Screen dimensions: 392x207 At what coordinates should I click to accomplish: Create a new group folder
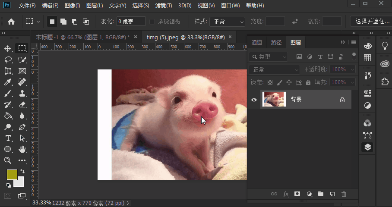[x=320, y=194]
